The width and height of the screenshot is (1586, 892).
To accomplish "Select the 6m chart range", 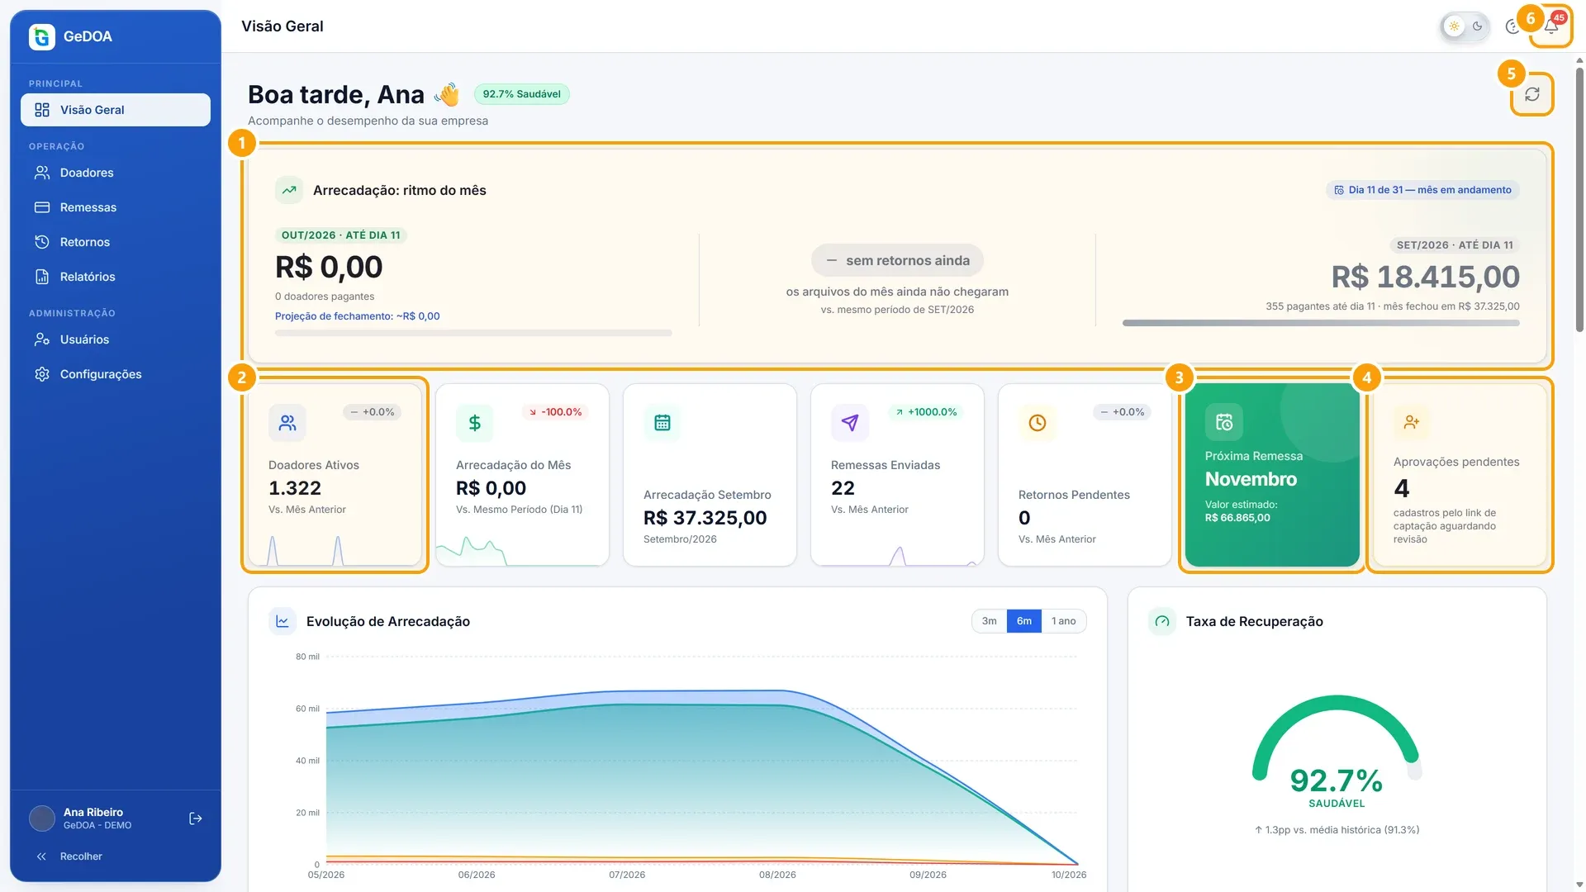I will 1024,621.
